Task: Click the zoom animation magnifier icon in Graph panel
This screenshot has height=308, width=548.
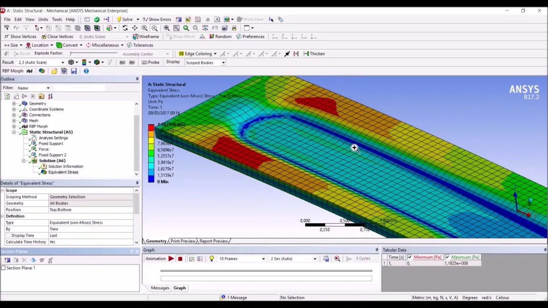Action: coord(337,258)
